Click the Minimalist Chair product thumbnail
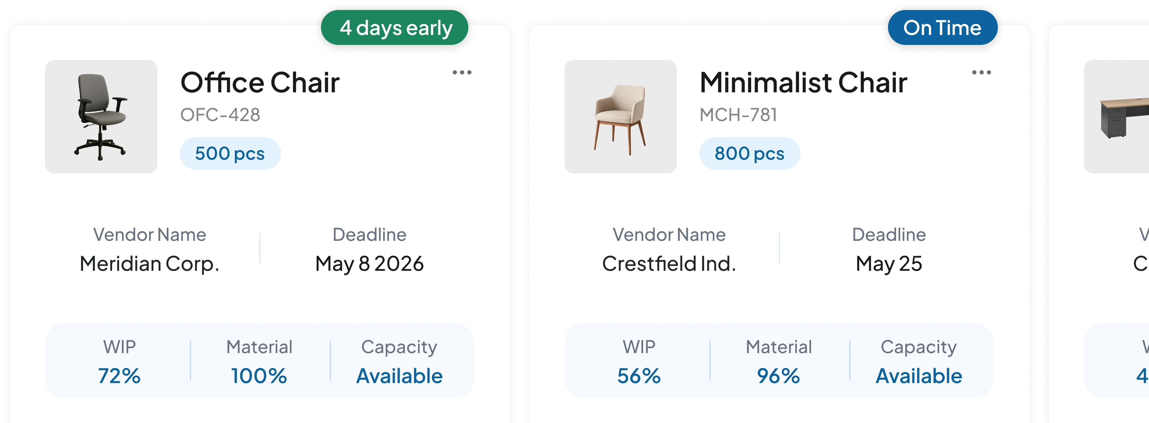 [620, 116]
